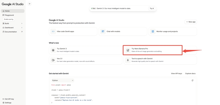Click the code brackets icon
The height and width of the screenshot is (105, 220).
pos(53,31)
